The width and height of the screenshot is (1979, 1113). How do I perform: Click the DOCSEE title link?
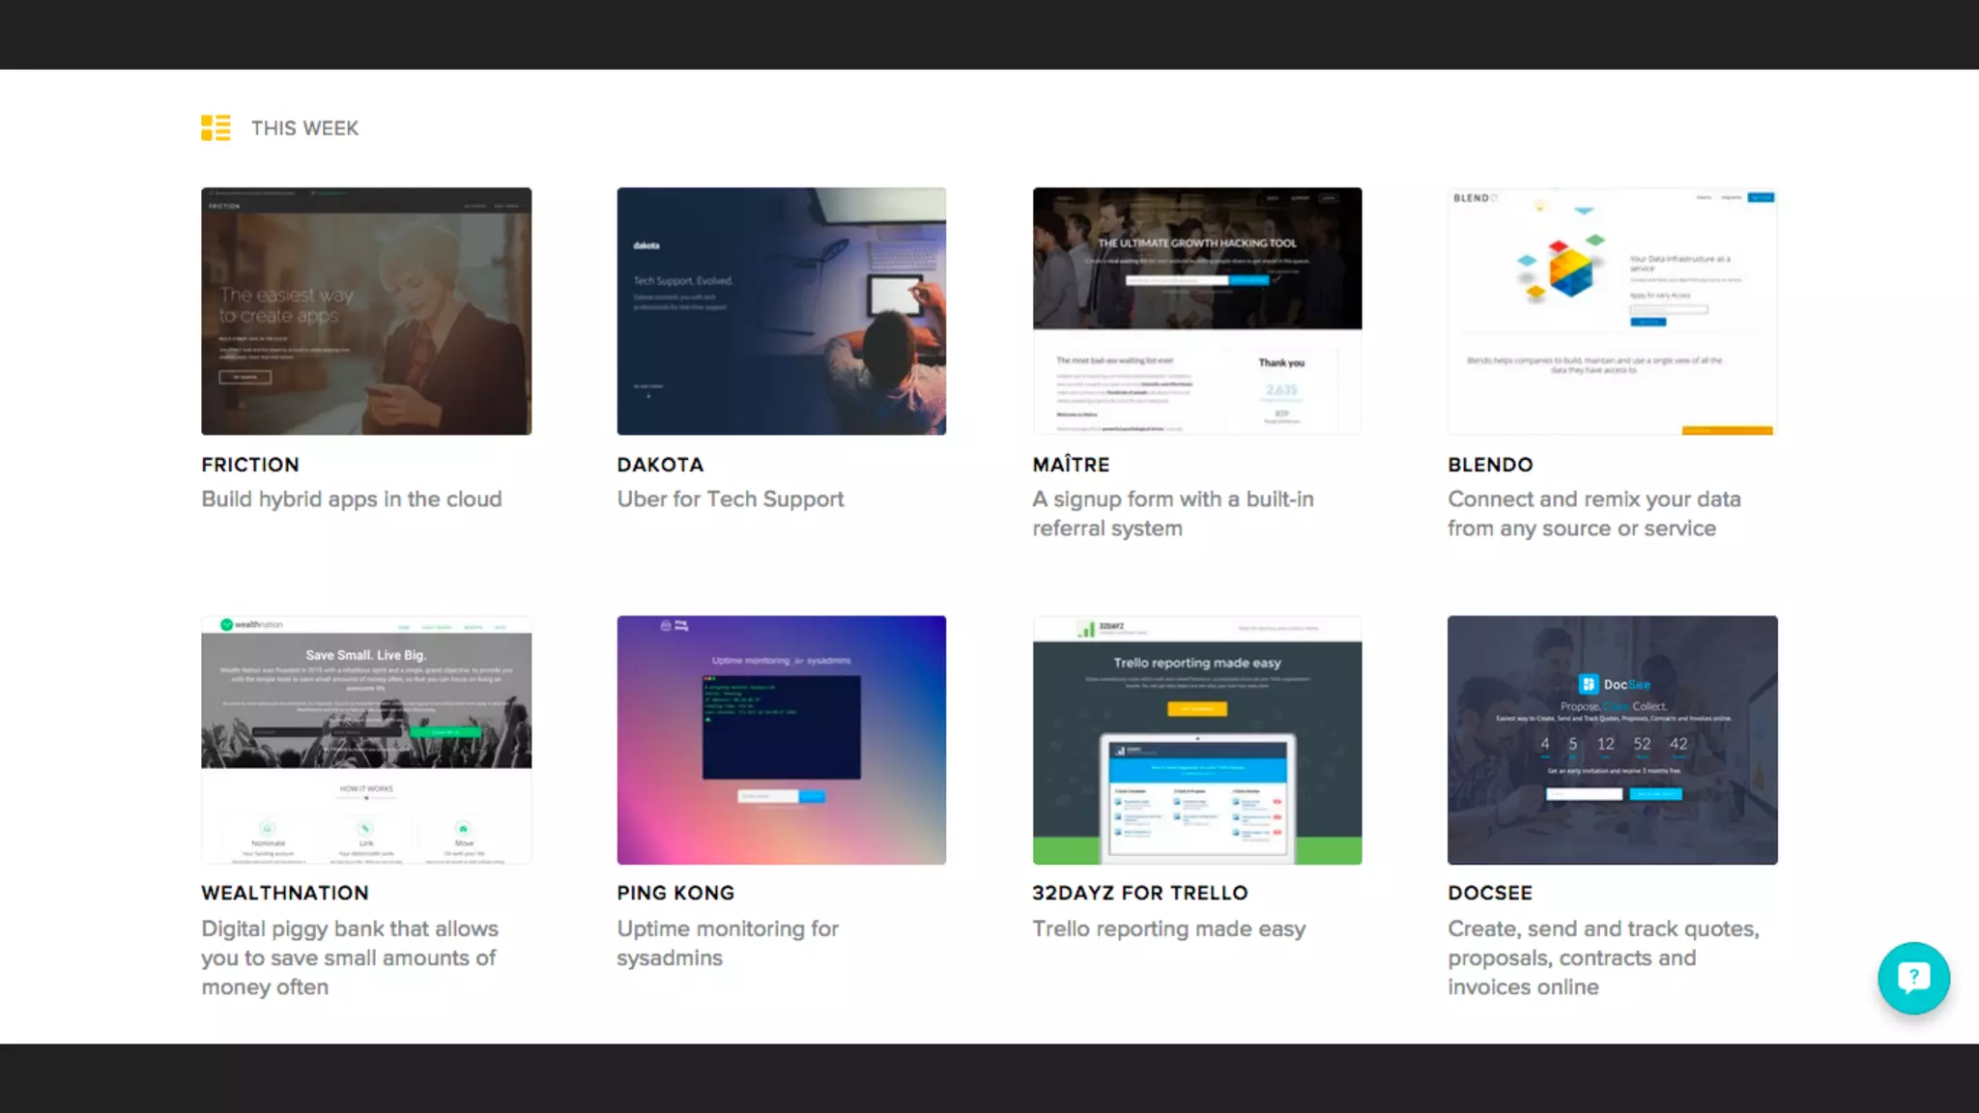(x=1490, y=893)
